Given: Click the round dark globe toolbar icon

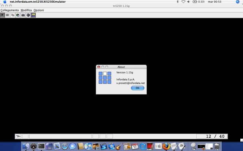Looking at the screenshot, I should coord(28,15).
